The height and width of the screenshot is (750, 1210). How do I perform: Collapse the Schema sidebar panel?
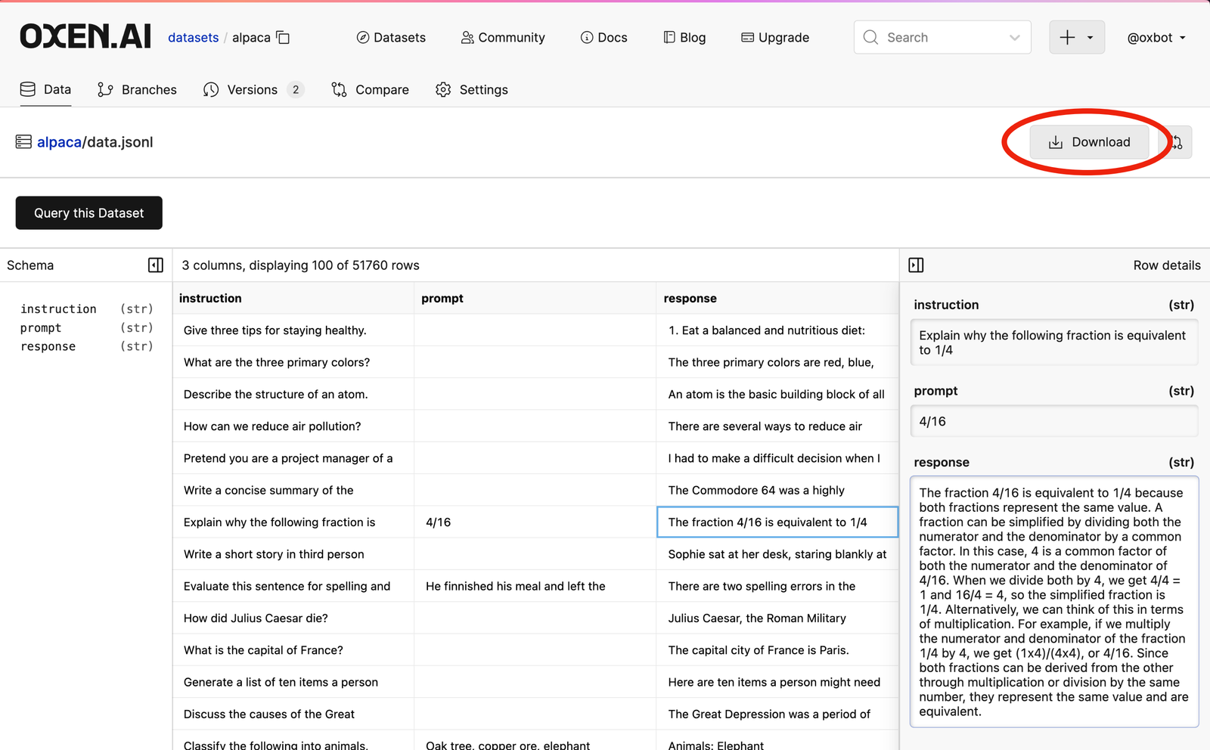coord(156,265)
